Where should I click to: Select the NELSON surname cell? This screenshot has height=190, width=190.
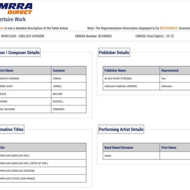(69, 94)
